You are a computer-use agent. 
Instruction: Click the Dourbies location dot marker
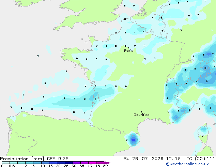[x=141, y=112]
